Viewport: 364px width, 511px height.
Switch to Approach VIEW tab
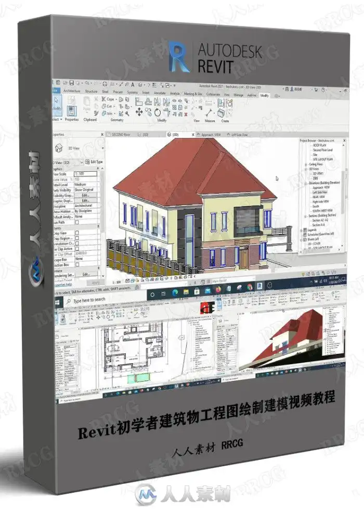210,135
